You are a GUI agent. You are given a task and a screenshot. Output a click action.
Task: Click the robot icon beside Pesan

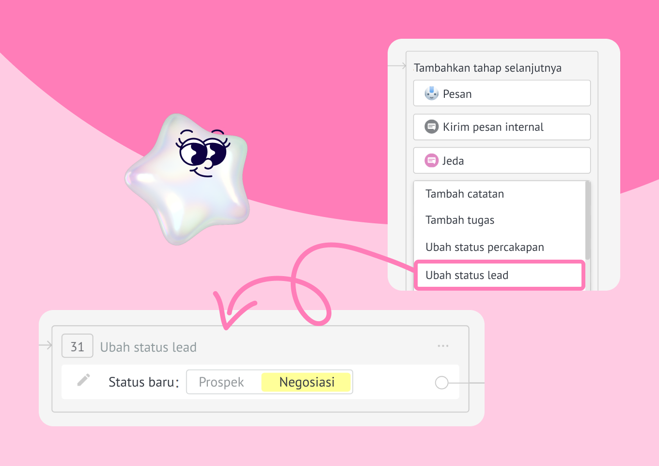click(432, 93)
